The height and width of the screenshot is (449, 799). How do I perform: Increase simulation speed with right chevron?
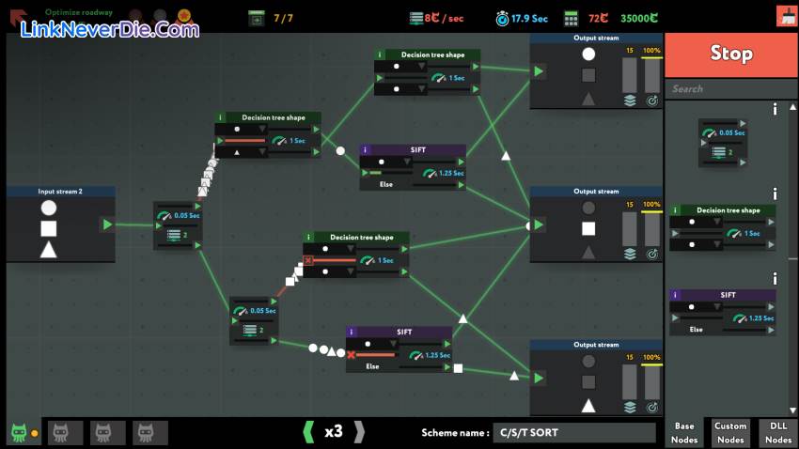tap(358, 432)
